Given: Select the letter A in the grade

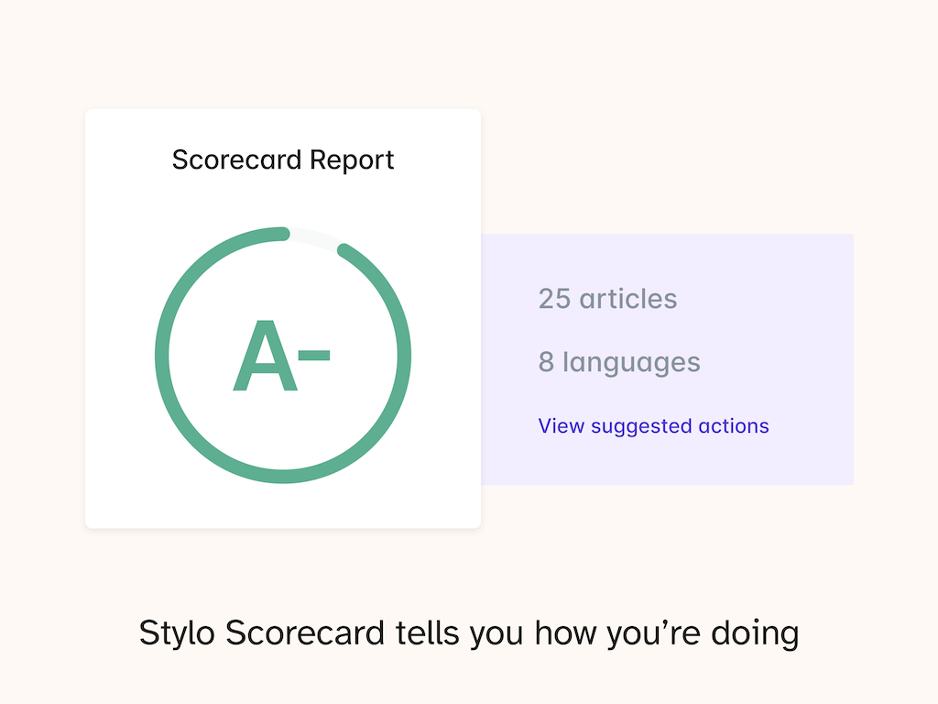Looking at the screenshot, I should [265, 357].
